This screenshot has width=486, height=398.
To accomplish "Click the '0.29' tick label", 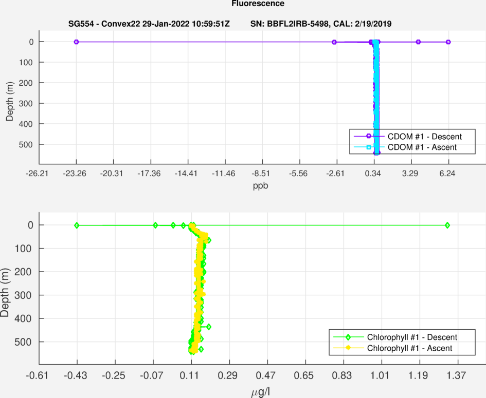I will (227, 375).
